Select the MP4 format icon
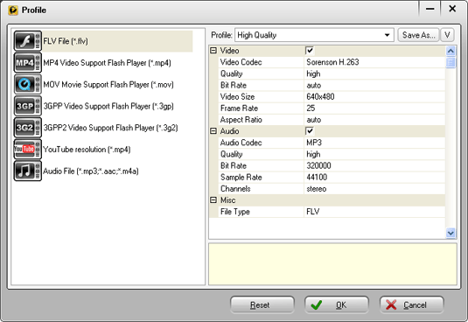468x322 pixels. 27,63
